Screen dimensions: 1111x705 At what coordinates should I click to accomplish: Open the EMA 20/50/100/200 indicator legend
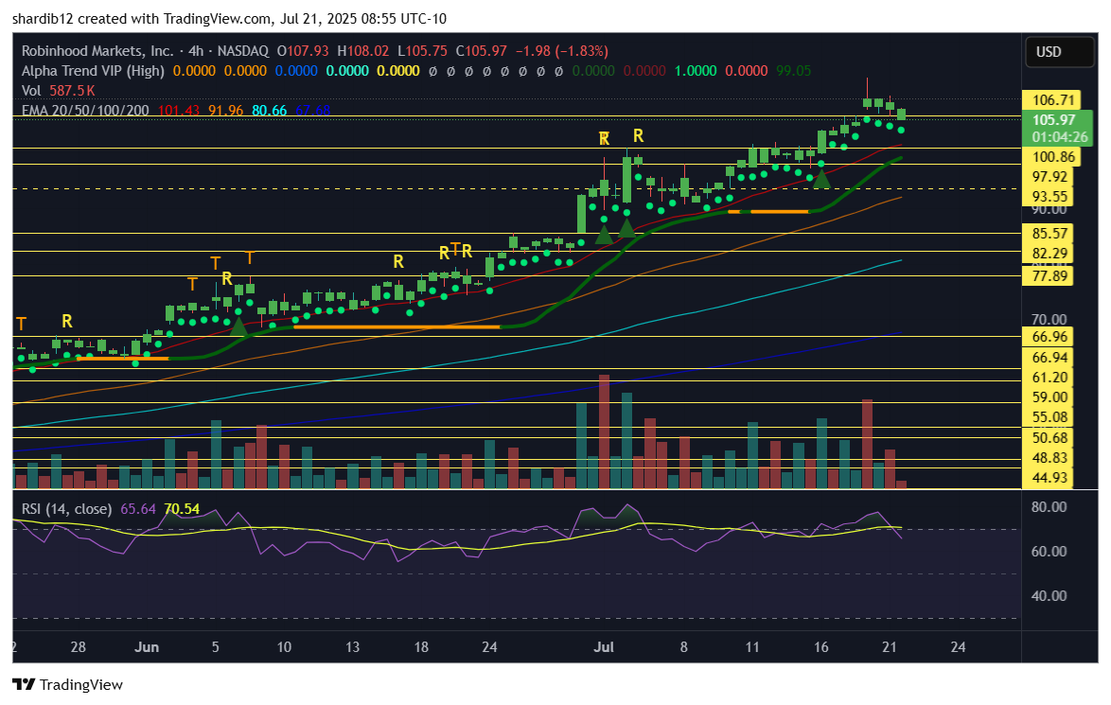(85, 111)
